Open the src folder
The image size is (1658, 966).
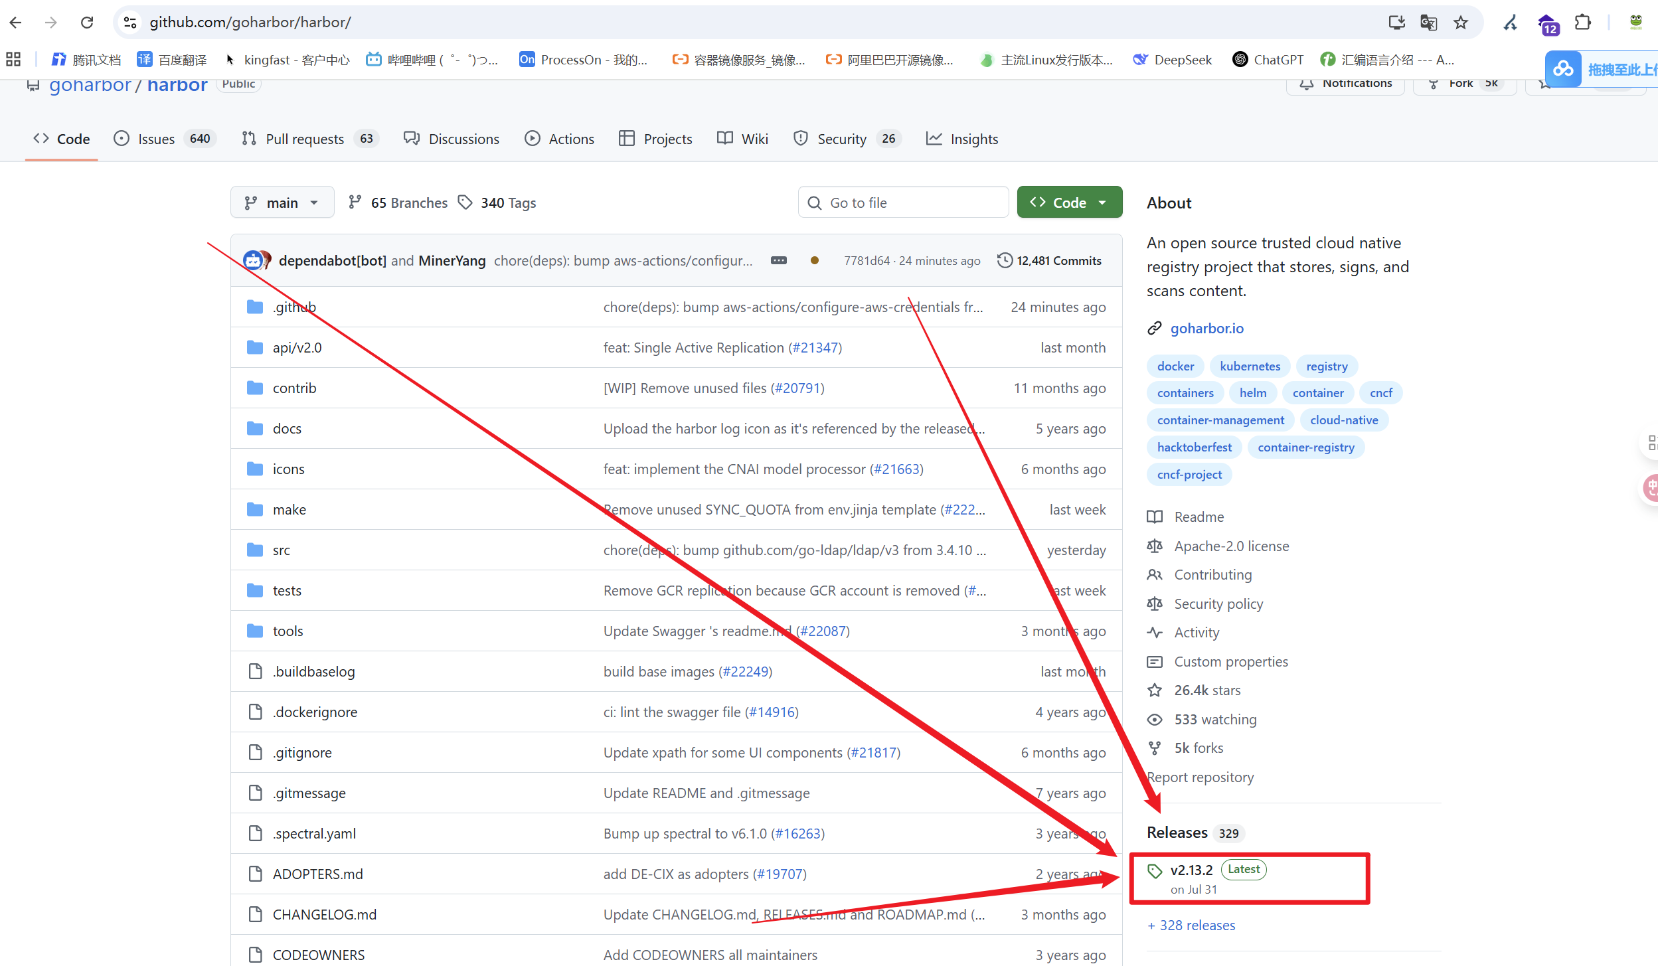click(281, 550)
